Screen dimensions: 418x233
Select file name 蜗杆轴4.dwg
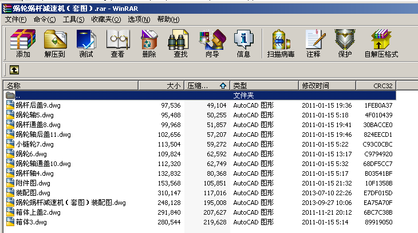click(35, 173)
